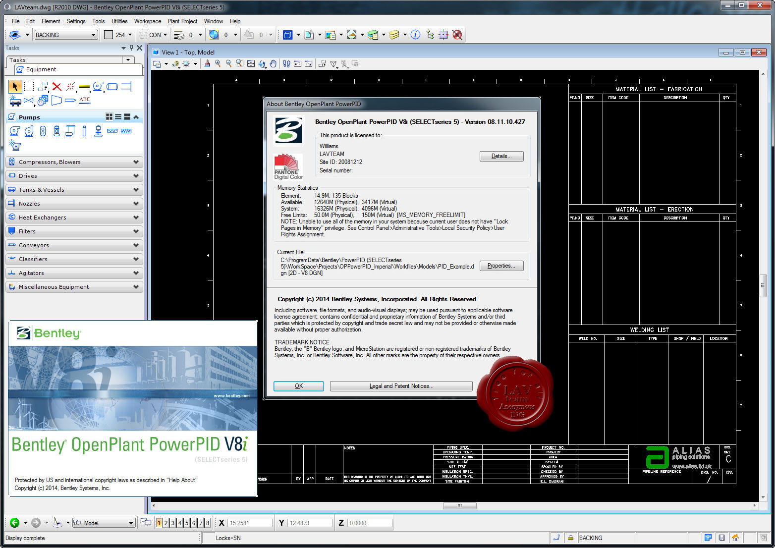Viewport: 775px width, 548px height.
Task: Click the Home icon in status bar
Action: [735, 538]
